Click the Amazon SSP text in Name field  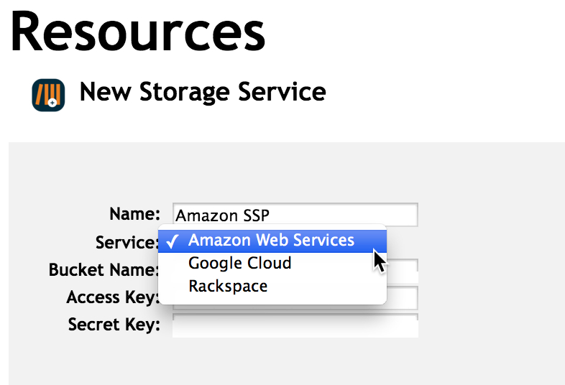click(222, 215)
